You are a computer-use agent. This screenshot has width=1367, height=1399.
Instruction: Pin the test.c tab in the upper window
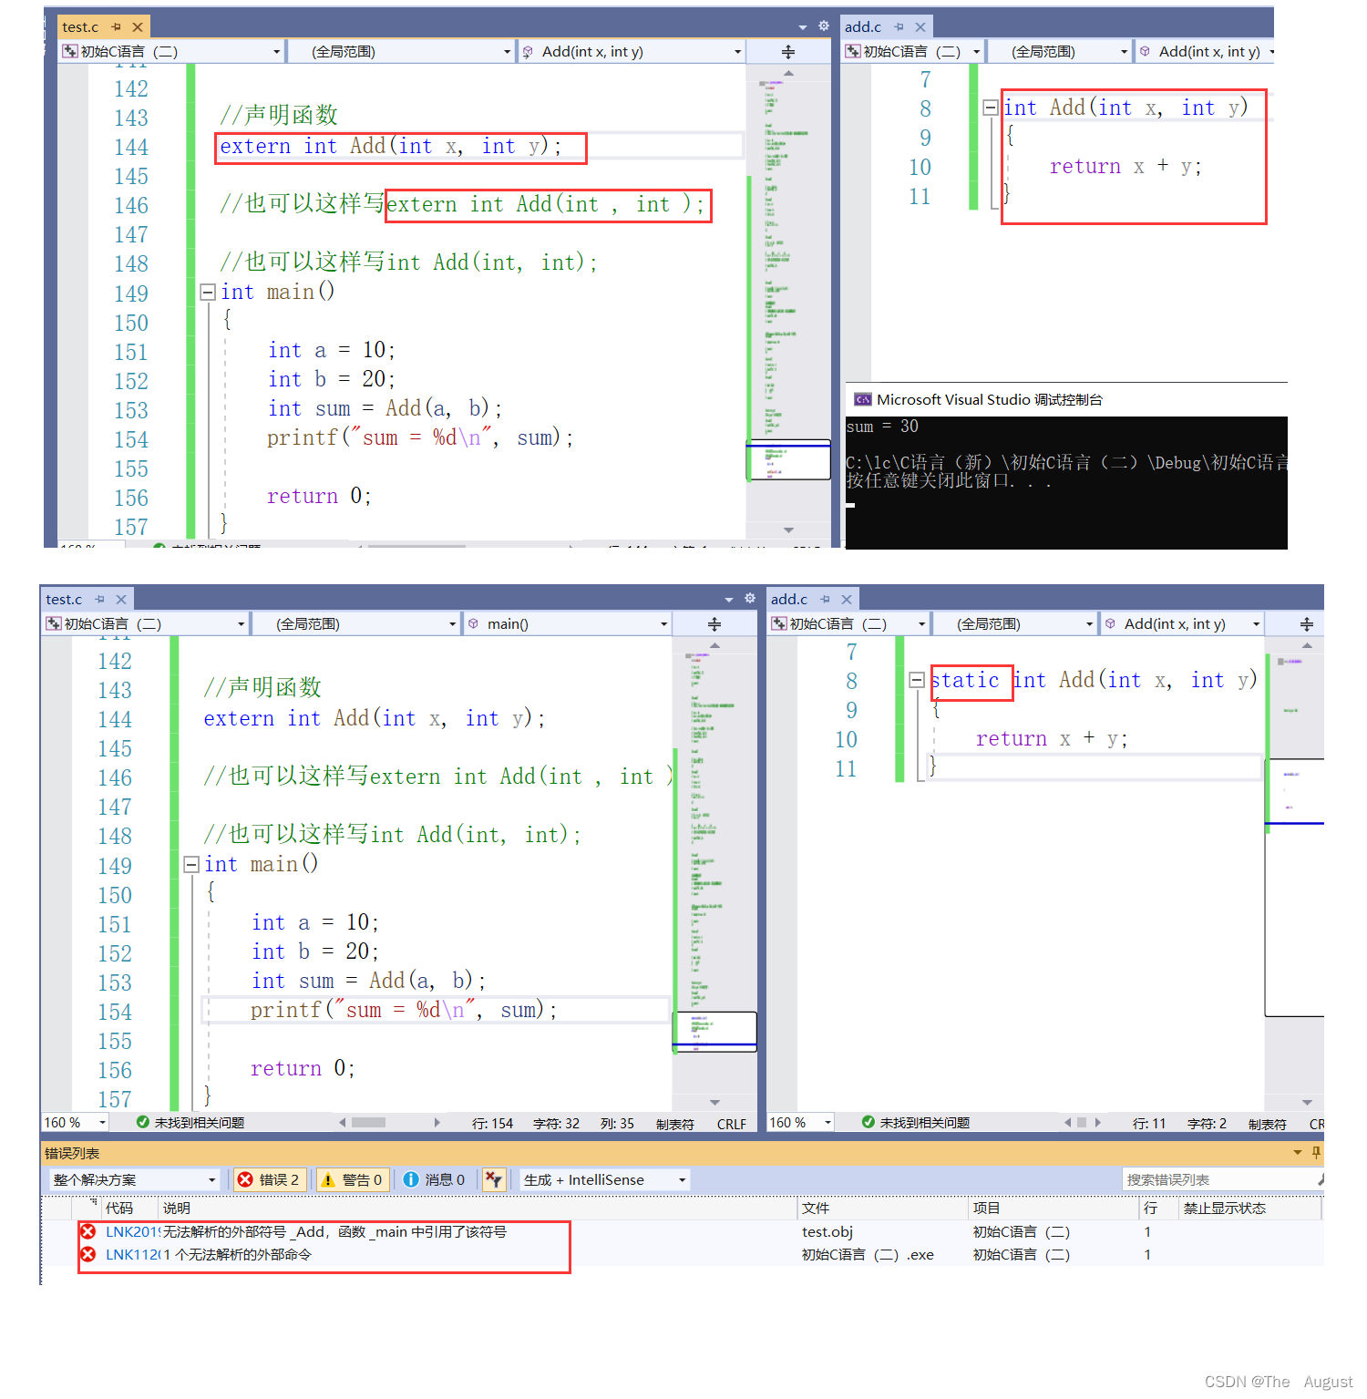click(x=116, y=27)
